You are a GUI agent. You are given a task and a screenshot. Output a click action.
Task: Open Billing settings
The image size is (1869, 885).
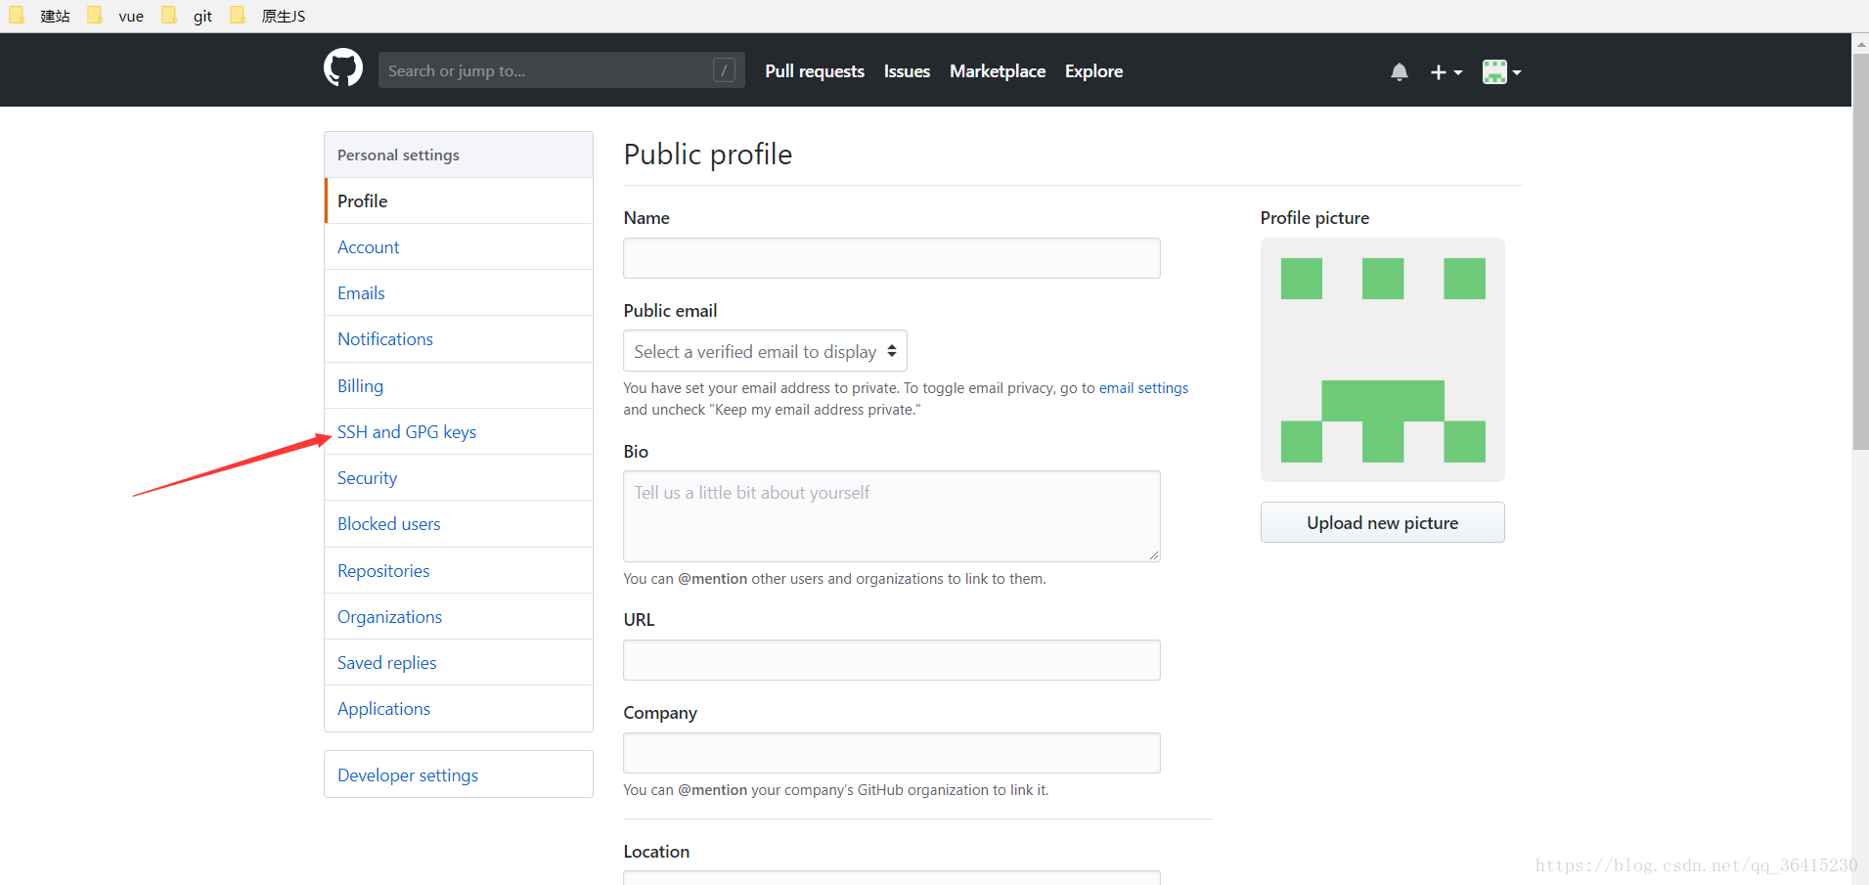(459, 385)
